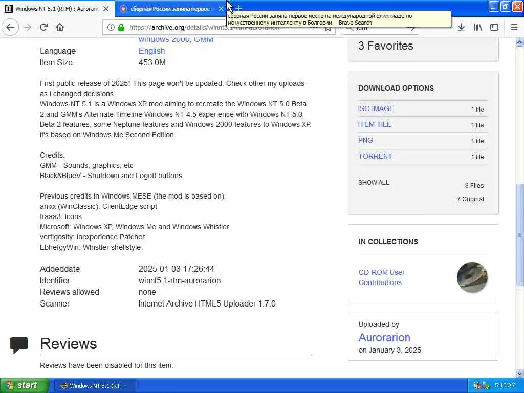Screen dimensions: 524x393
Task: Click identifier text winnt5.1-rtm-aurorarion
Action: click(180, 281)
